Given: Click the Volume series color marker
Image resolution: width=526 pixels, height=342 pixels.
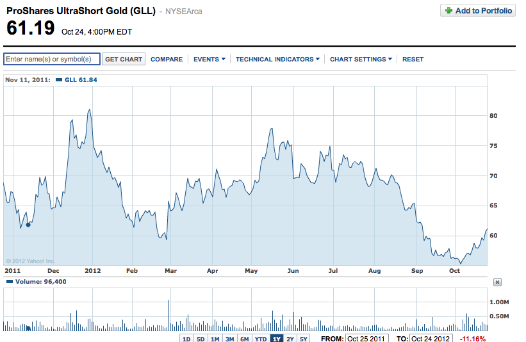Looking at the screenshot, I should point(10,282).
